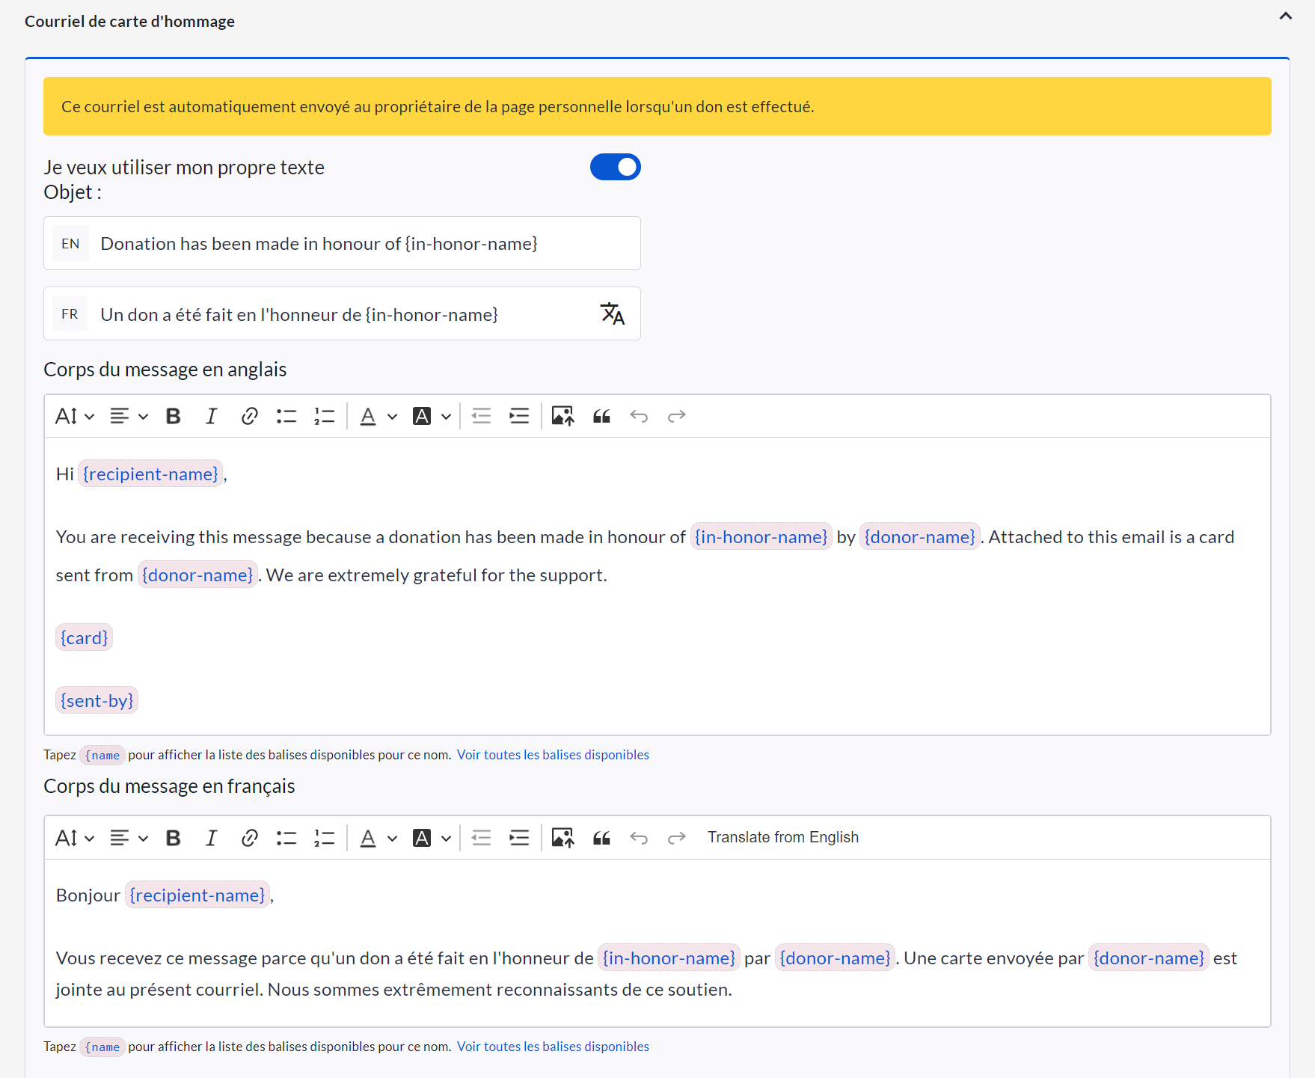Open font color dropdown in English editor
Image resolution: width=1315 pixels, height=1078 pixels.
(378, 416)
